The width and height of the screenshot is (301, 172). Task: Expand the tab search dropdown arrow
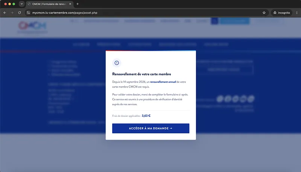(22, 4)
